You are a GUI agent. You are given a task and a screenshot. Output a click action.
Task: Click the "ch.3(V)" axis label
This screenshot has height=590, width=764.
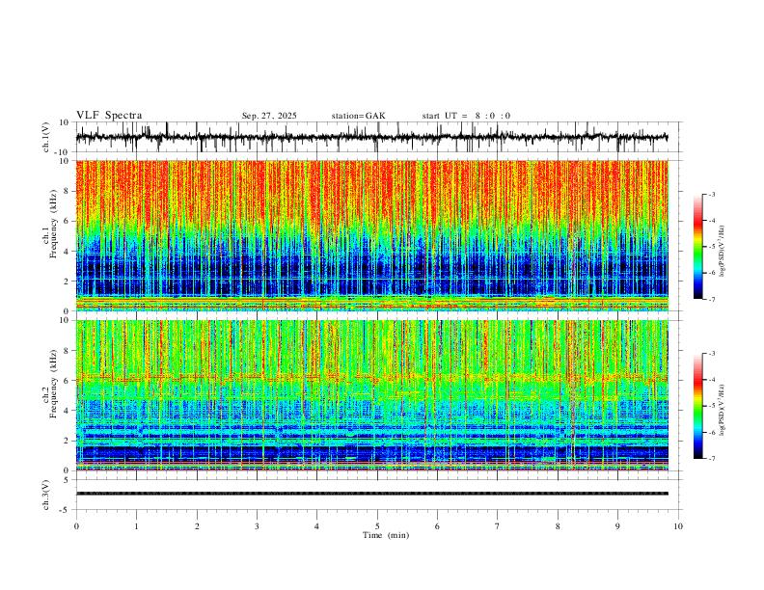[x=46, y=495]
